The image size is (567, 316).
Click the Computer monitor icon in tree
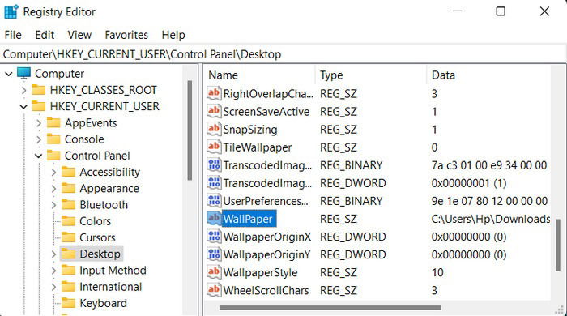point(23,74)
